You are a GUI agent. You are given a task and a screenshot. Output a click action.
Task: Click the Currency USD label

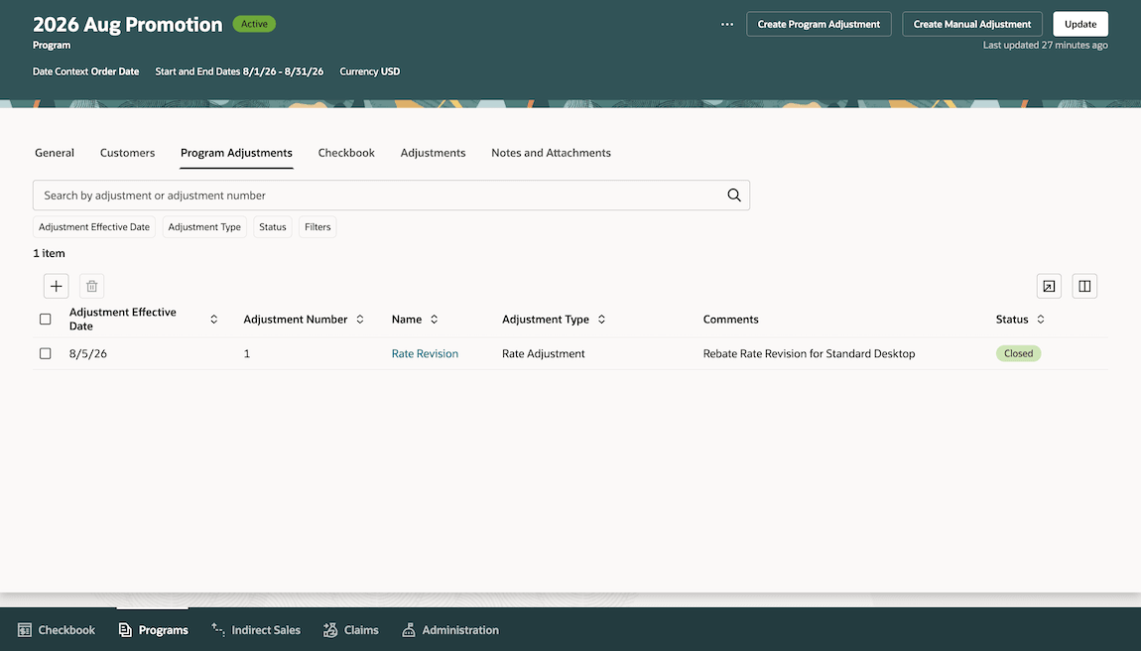tap(370, 71)
